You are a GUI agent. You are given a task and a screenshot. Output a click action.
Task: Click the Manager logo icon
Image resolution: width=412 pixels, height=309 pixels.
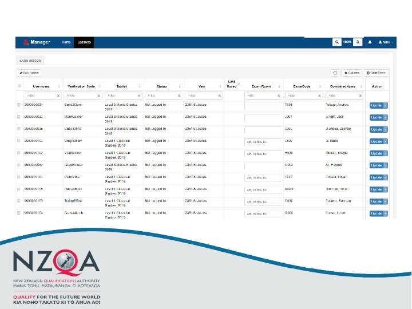click(x=26, y=42)
